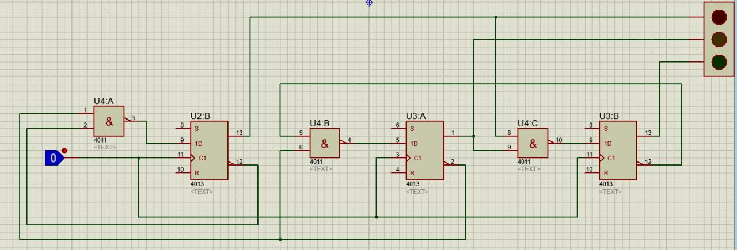Select the U3:A flip-flop body
This screenshot has width=737, height=250.
pos(424,150)
